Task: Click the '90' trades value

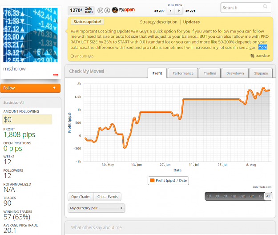Action: (x=7, y=203)
